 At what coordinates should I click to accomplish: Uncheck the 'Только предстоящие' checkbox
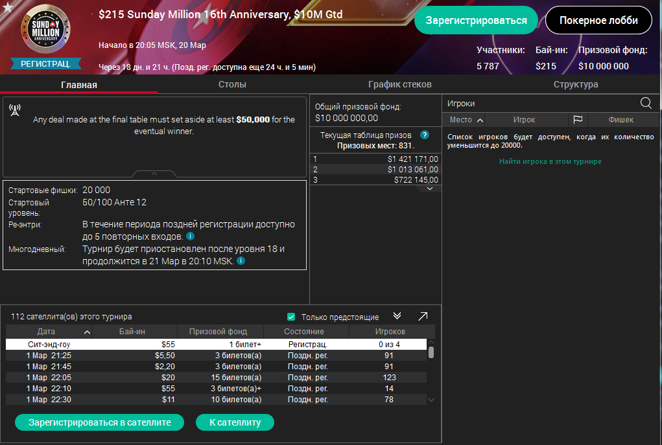(x=291, y=317)
